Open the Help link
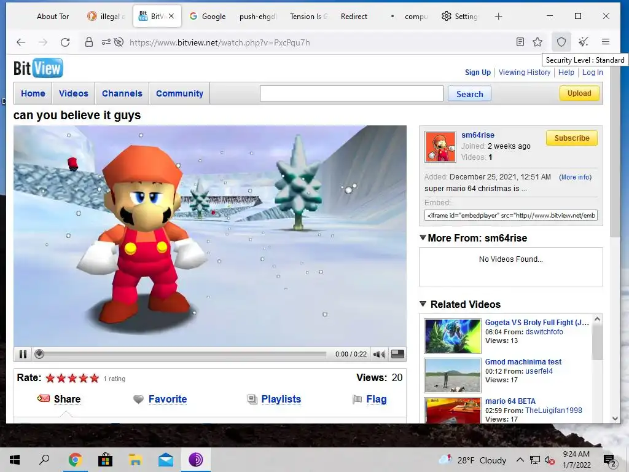This screenshot has height=472, width=629. 566,73
